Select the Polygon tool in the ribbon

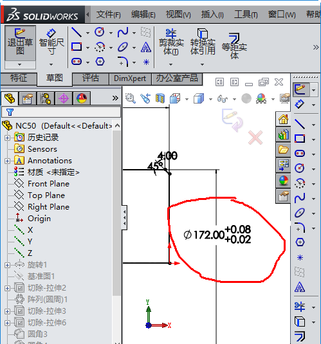(100, 62)
